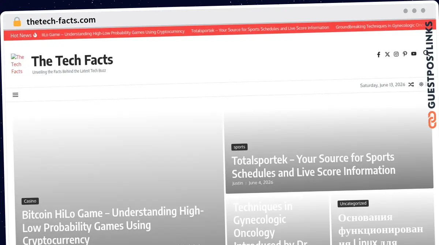Open the YouTube social icon
The height and width of the screenshot is (245, 439).
click(414, 54)
